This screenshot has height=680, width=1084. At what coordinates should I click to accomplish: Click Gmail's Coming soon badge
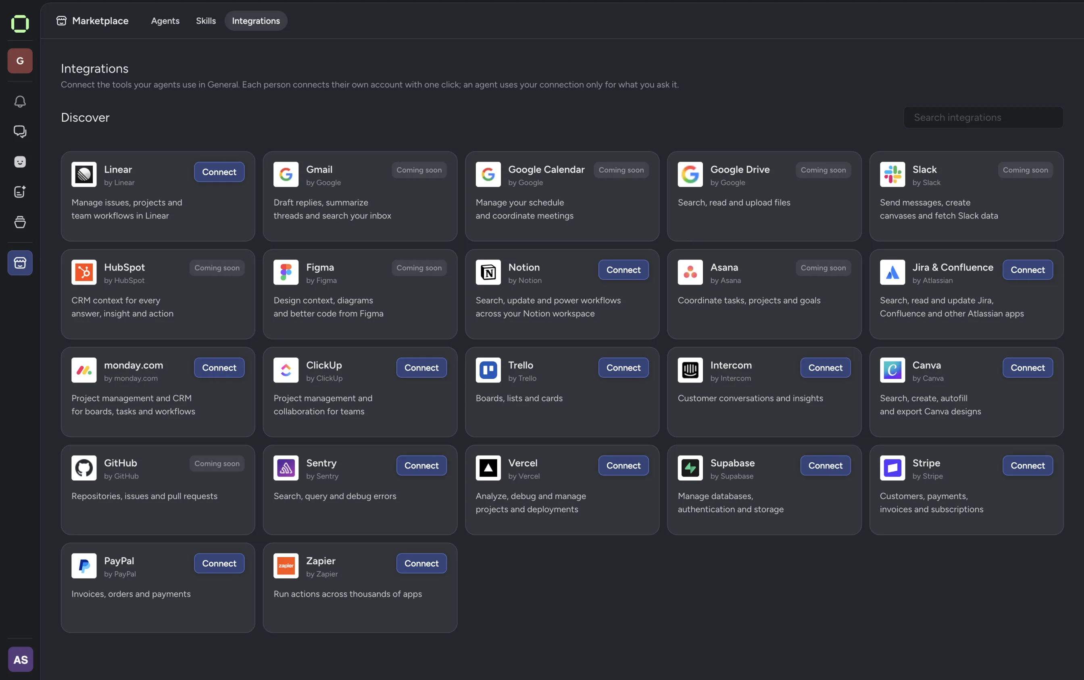tap(419, 170)
